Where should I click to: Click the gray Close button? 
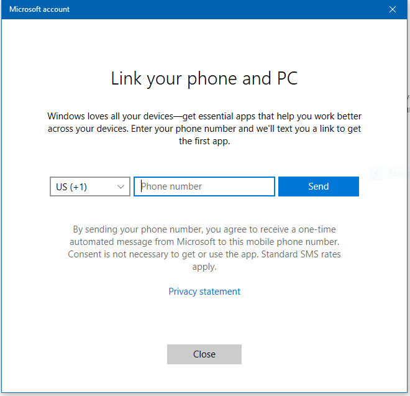coord(204,354)
